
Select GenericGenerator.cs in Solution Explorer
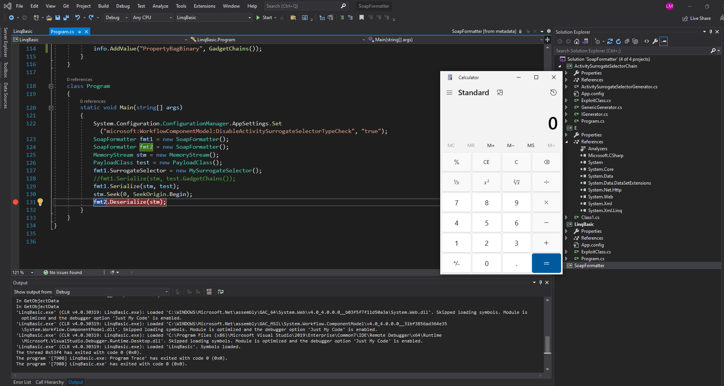tap(601, 107)
